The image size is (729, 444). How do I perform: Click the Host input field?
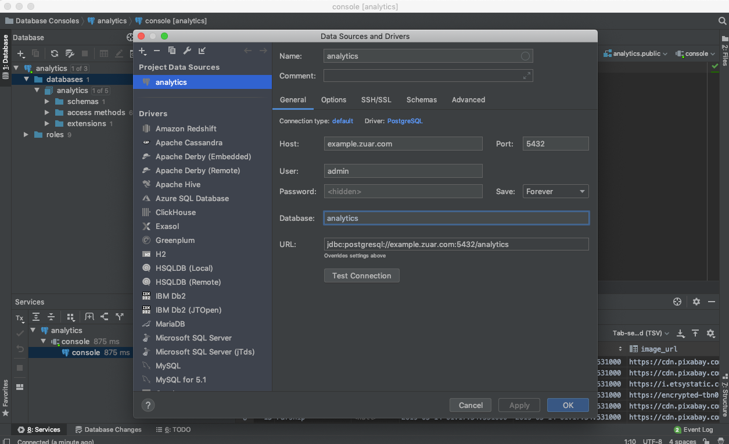click(403, 144)
